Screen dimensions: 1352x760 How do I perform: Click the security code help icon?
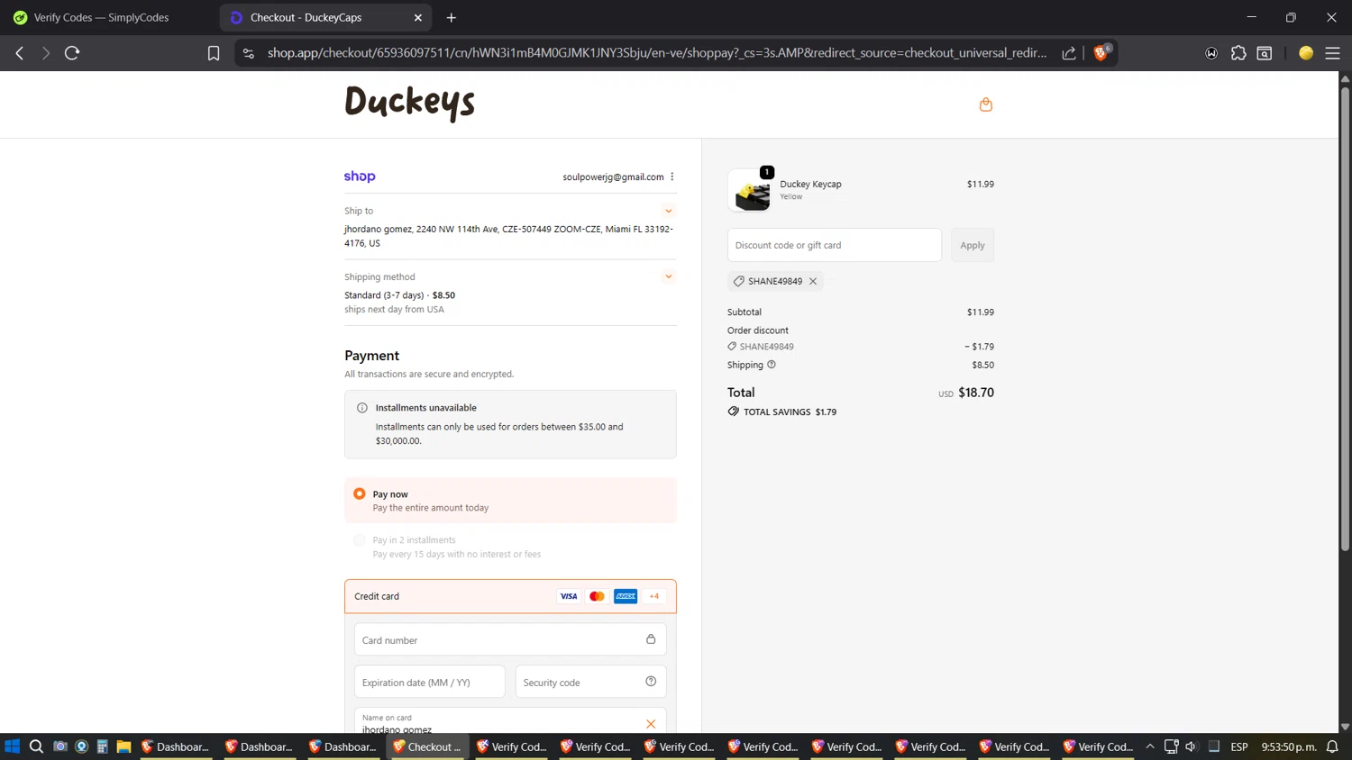tap(651, 682)
